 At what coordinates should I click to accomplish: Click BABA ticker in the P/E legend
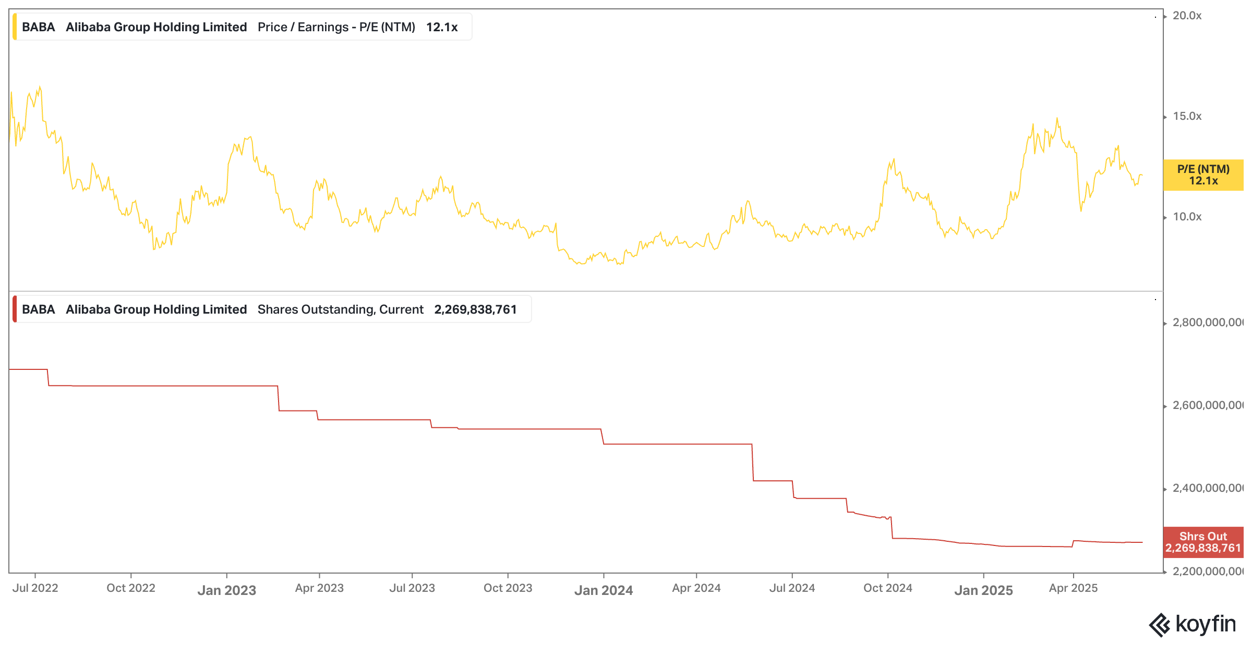[38, 27]
